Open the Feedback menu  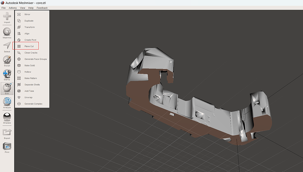tap(42, 8)
